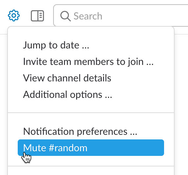The image size is (188, 175).
Task: Select Jump to date menu entry
Action: click(91, 45)
